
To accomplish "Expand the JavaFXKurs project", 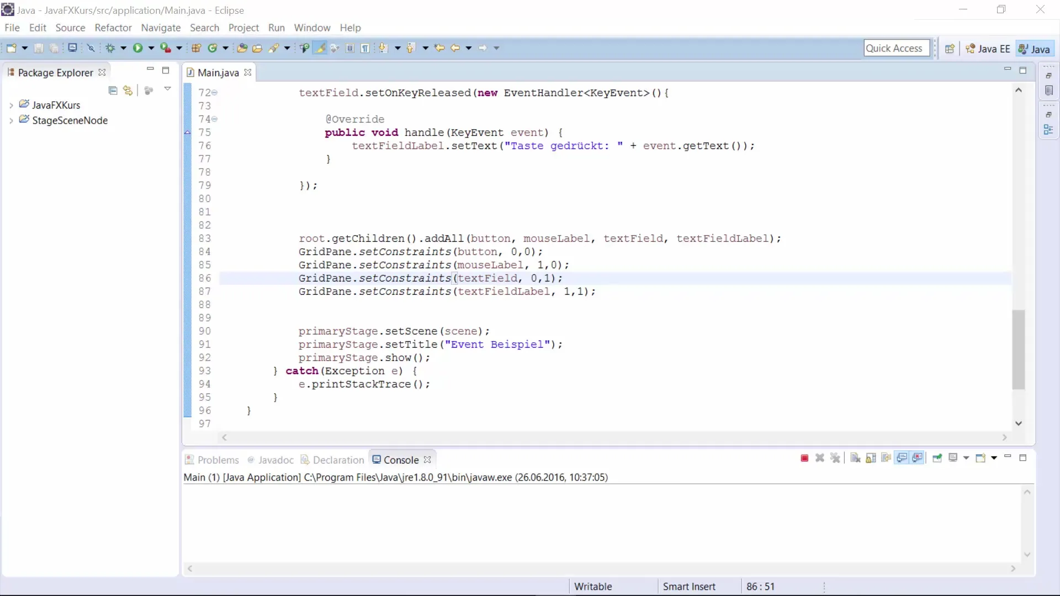I will coord(11,105).
